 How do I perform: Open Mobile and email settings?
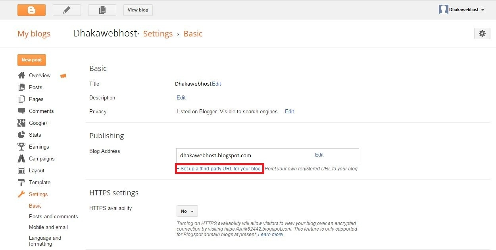[48, 227]
